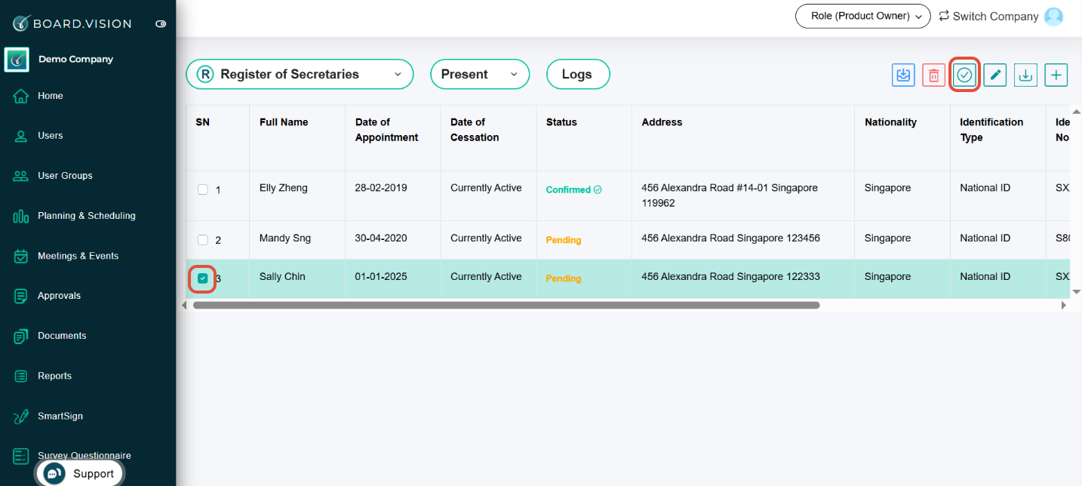Open the Users sidebar item

51,136
